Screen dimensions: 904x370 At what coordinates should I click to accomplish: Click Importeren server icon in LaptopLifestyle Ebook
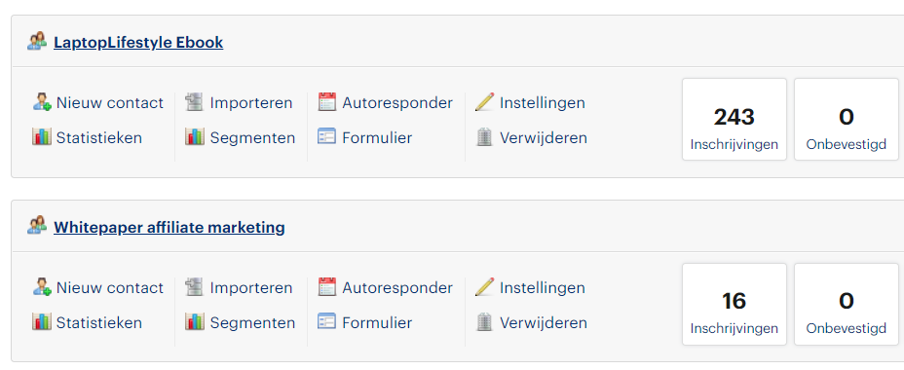coord(194,102)
